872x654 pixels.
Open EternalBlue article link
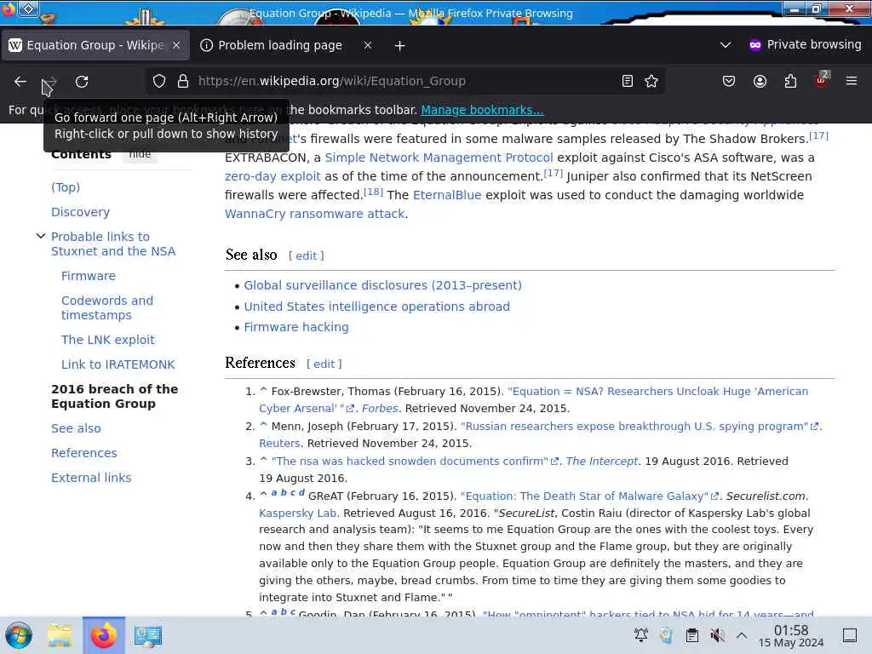(447, 195)
